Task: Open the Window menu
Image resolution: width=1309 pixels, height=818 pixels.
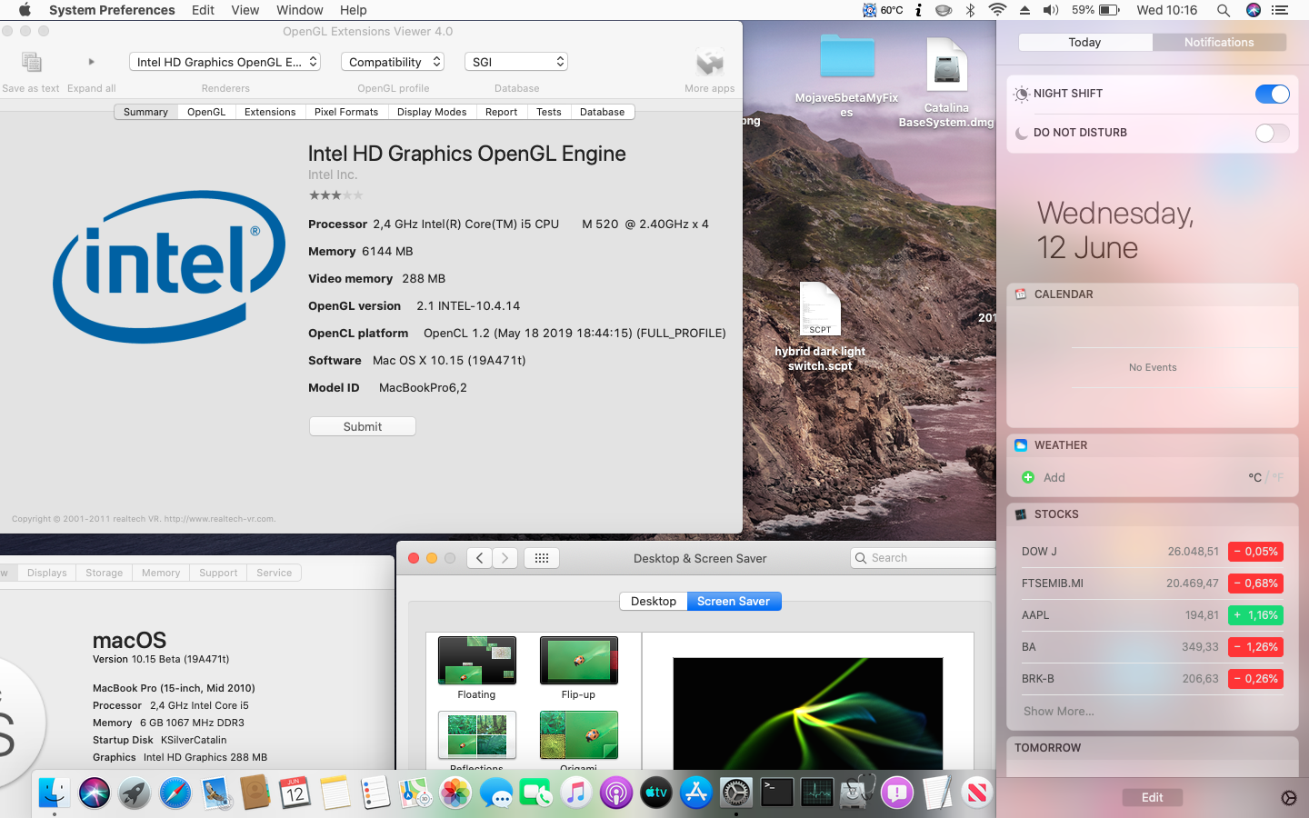Action: click(300, 10)
